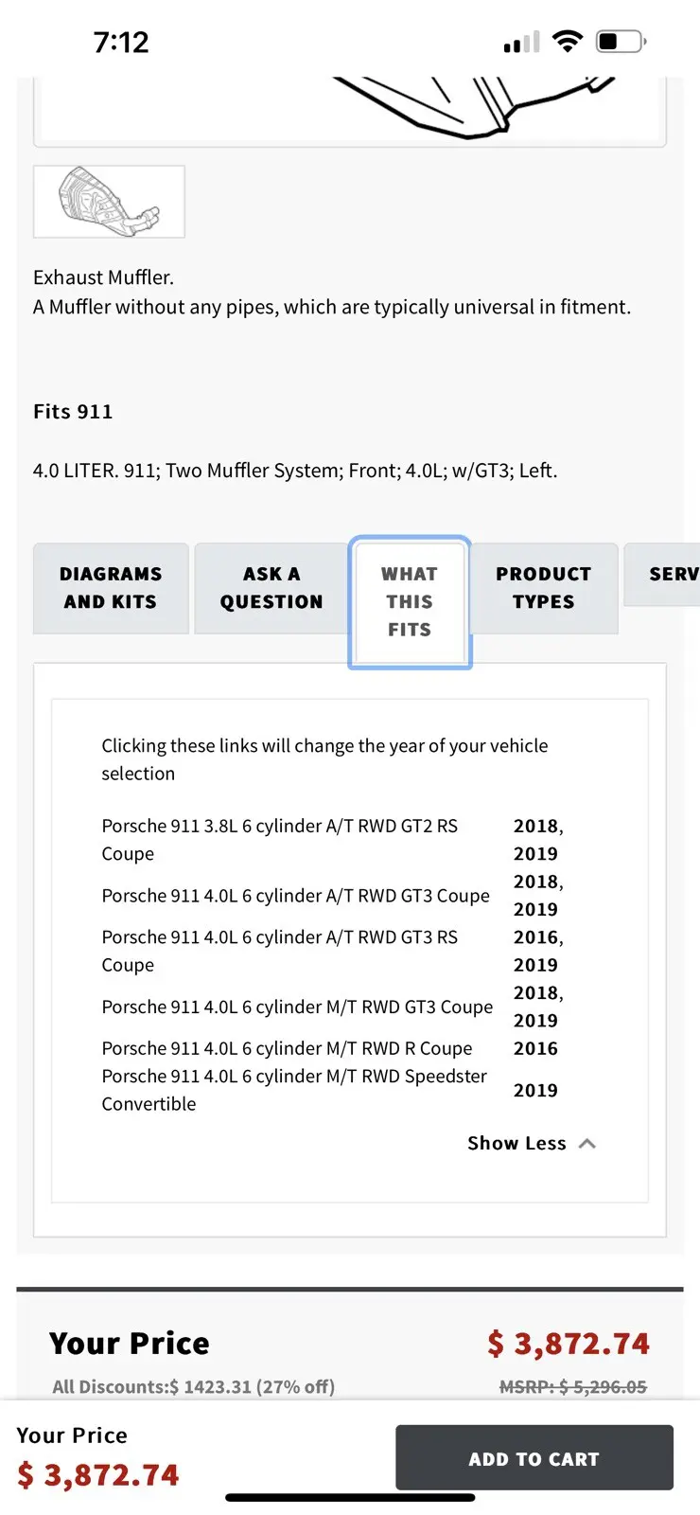Screen dimensions: 700x1515
Task: Select 2019 for the GT2 RS Coupe
Action: tap(535, 853)
